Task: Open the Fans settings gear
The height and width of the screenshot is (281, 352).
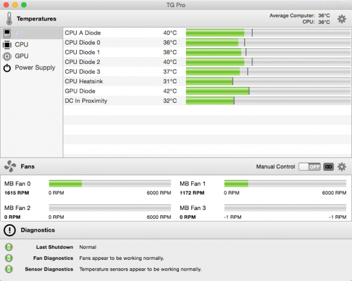Action: tap(341, 167)
